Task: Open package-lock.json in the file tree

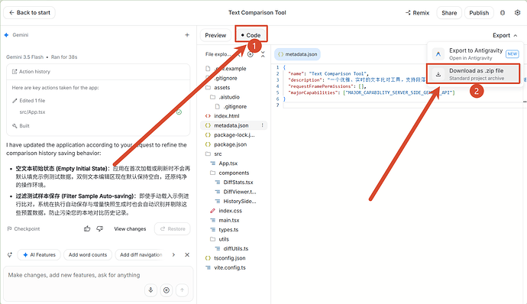Action: pos(234,135)
